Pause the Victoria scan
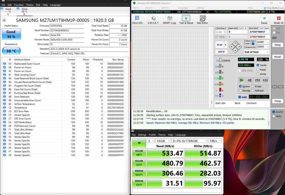285x195 pixels. tap(264, 20)
